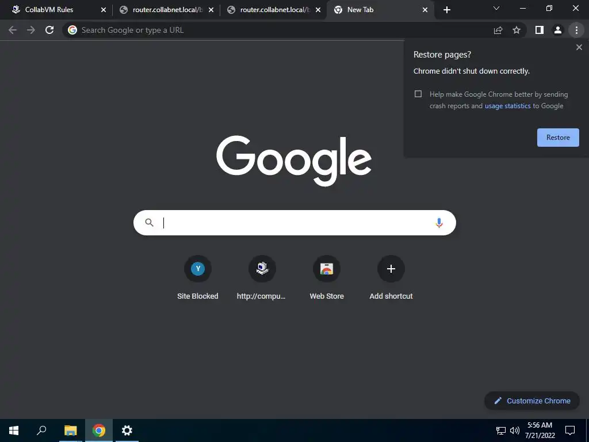Go back with the back arrow
Screen dimensions: 589x442
point(13,30)
